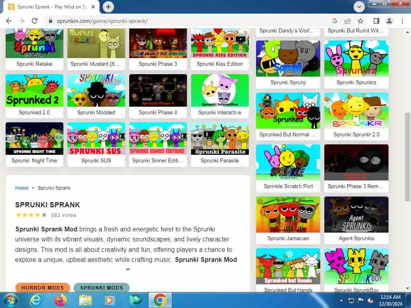Image resolution: width=411 pixels, height=308 pixels.
Task: Open the green globe taskbar application
Action: pos(135,300)
